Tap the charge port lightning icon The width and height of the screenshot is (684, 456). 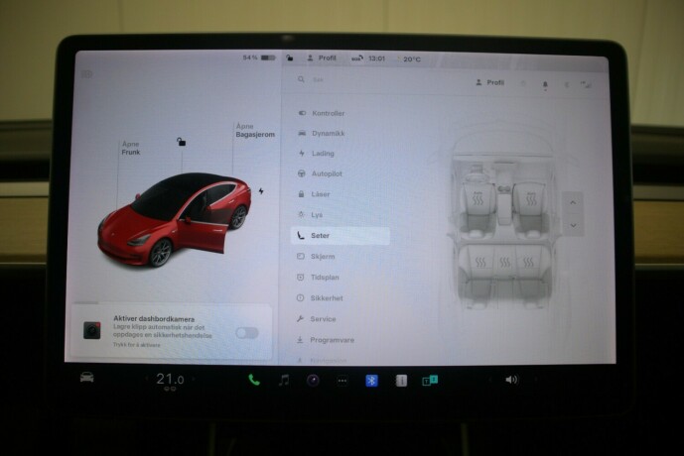pos(261,190)
